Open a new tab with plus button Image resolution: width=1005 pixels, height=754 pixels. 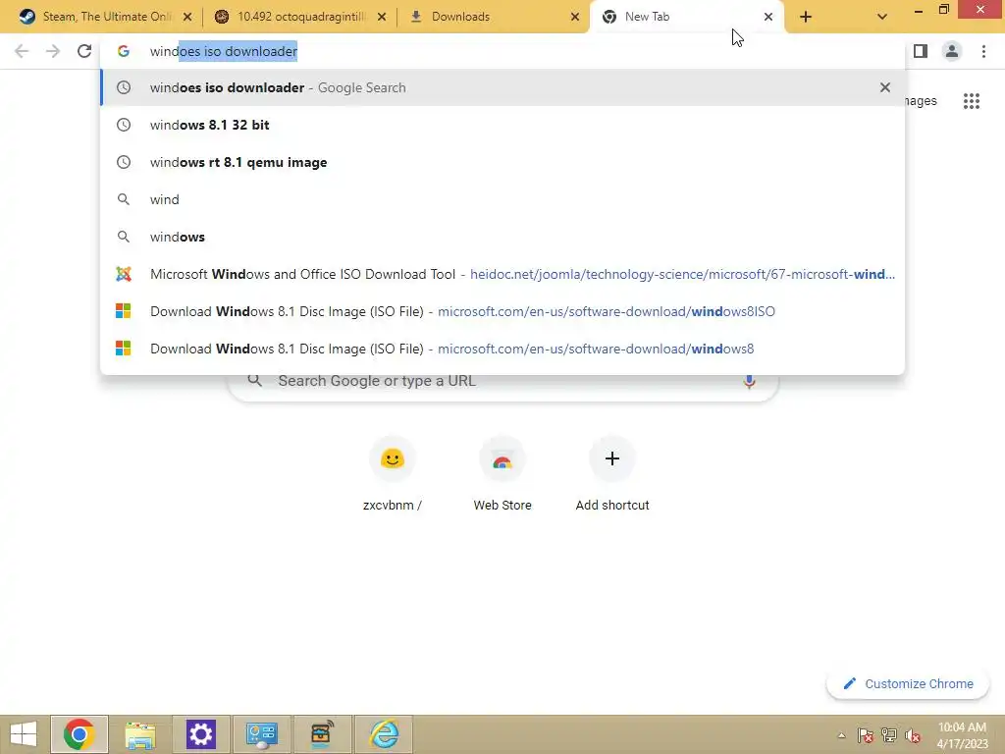coord(806,17)
